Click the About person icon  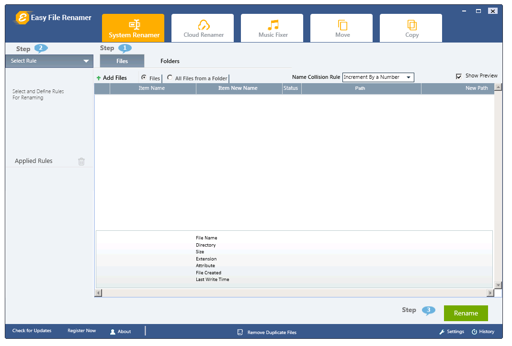click(113, 332)
